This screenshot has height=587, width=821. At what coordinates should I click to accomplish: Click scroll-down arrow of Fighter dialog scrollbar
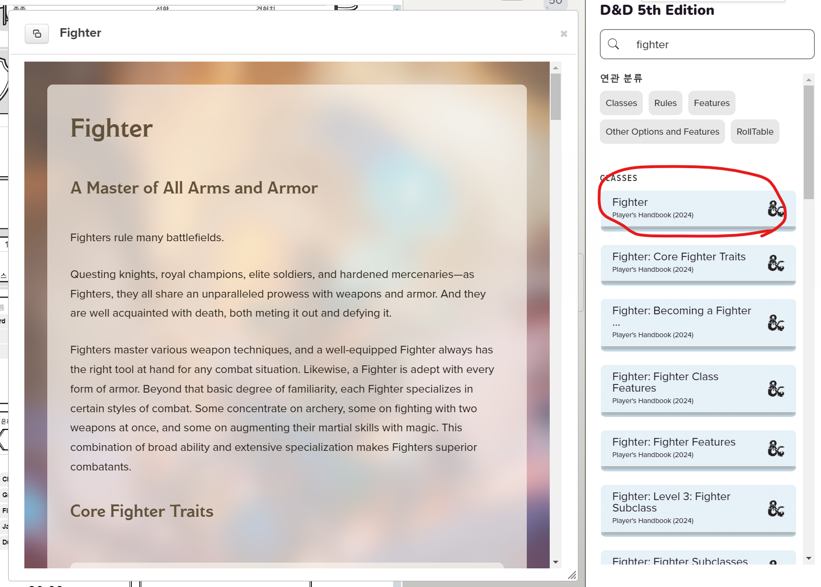(x=555, y=562)
